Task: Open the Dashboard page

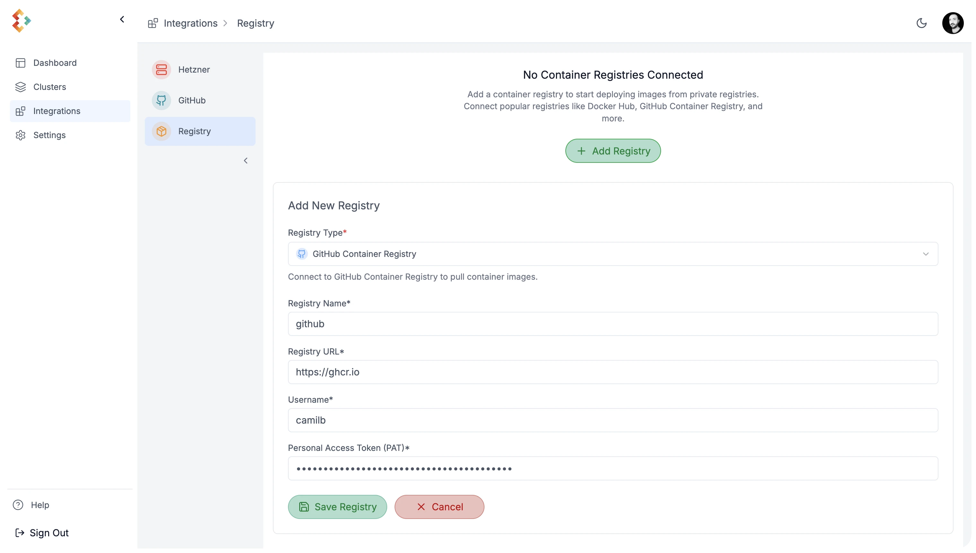Action: coord(70,63)
